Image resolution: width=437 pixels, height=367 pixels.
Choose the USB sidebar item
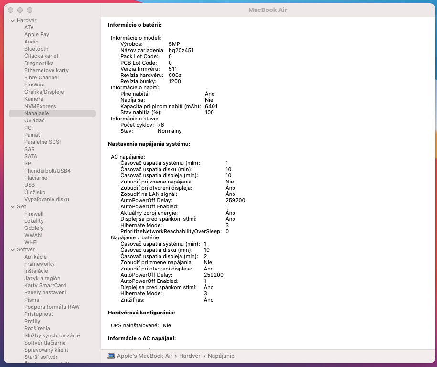click(x=30, y=185)
